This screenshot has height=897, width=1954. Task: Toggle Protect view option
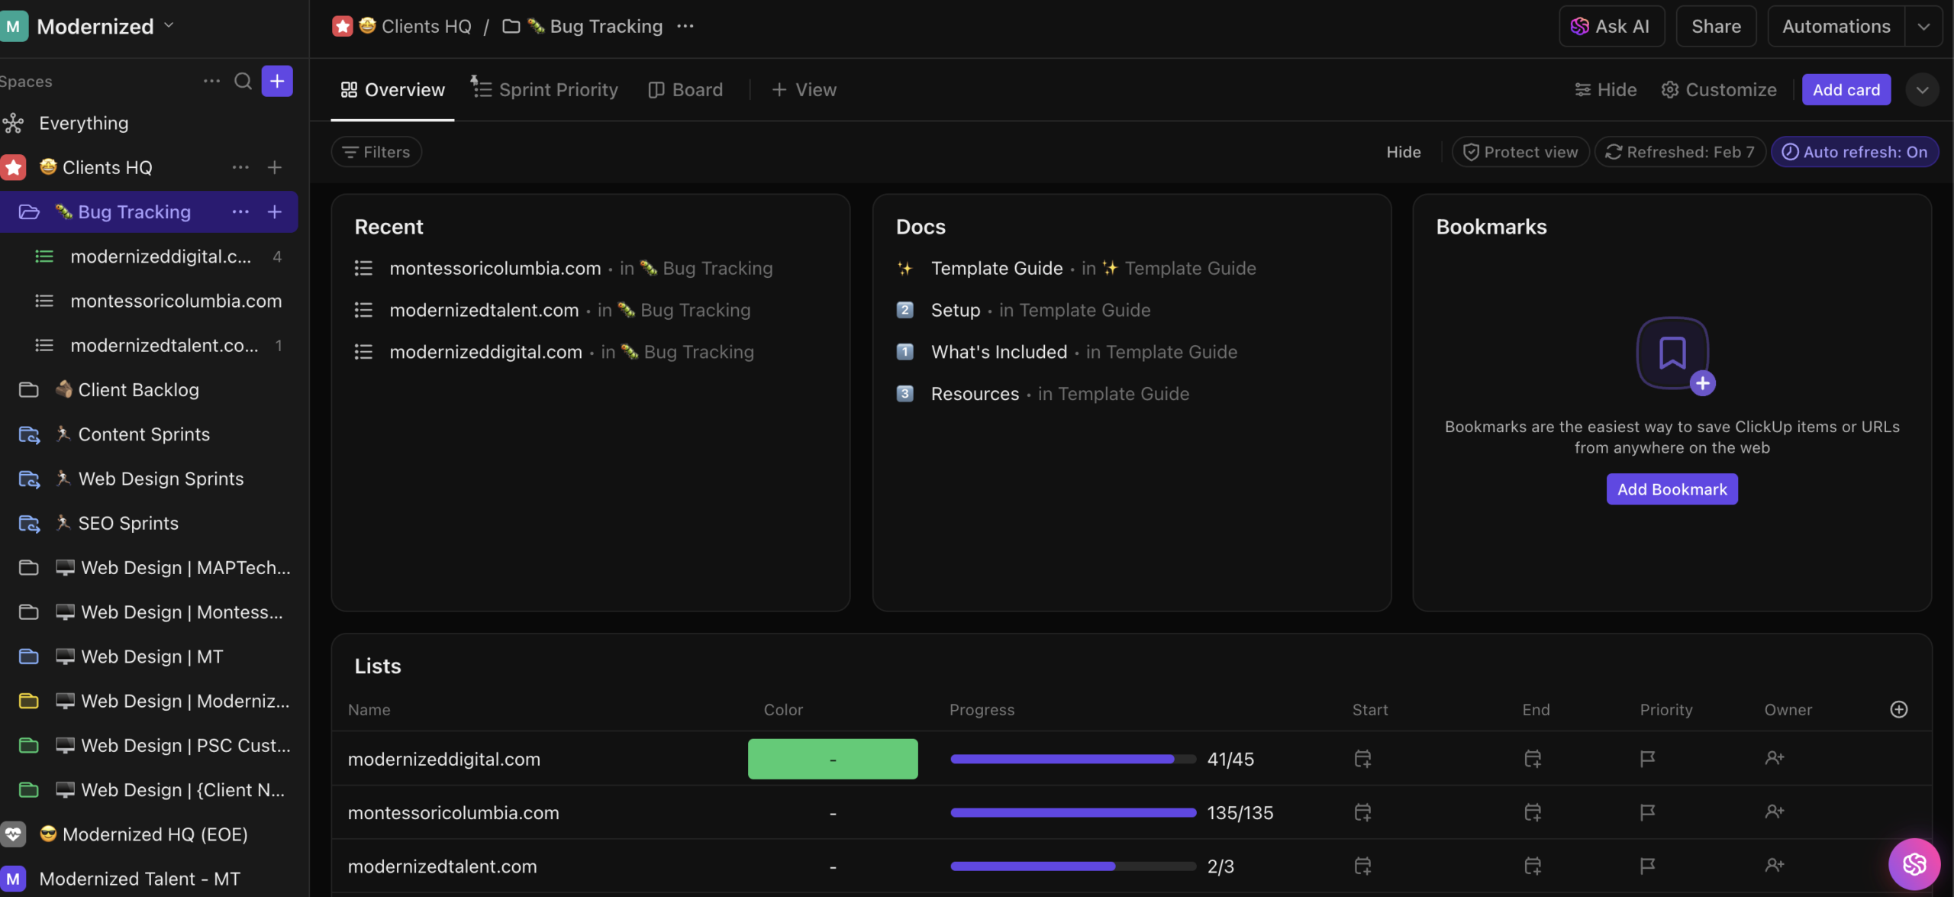1520,152
